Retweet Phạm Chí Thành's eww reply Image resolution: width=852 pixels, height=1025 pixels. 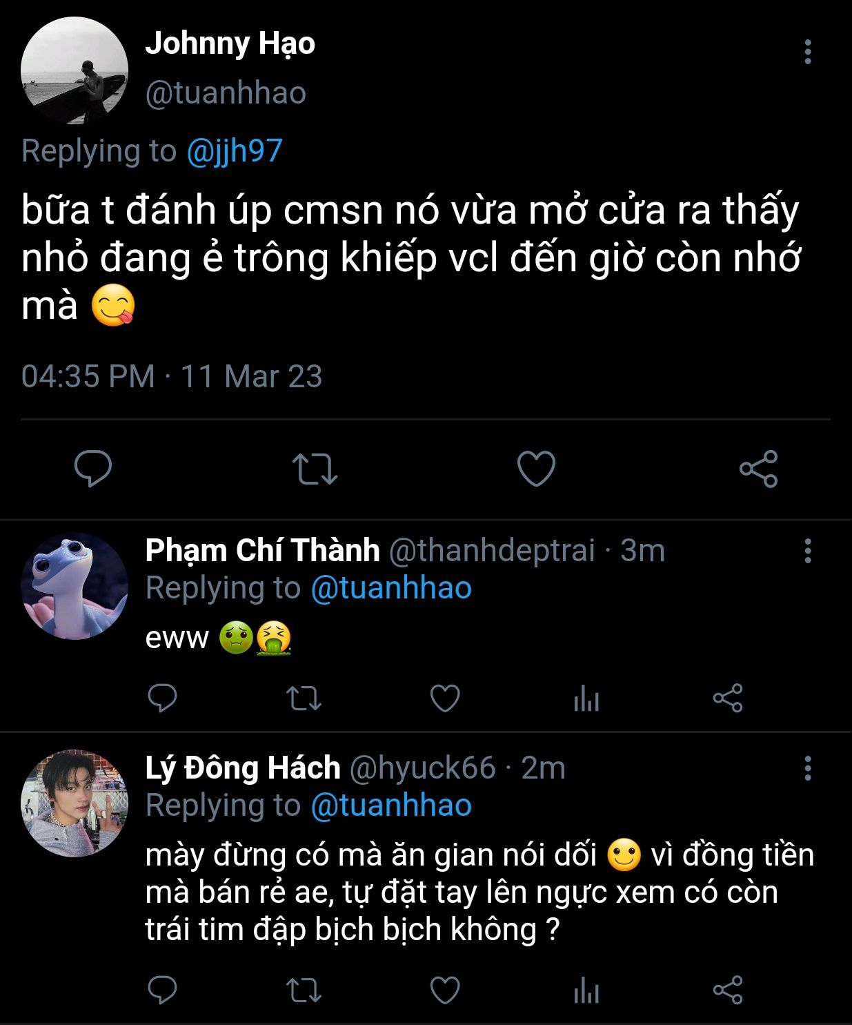tap(304, 699)
